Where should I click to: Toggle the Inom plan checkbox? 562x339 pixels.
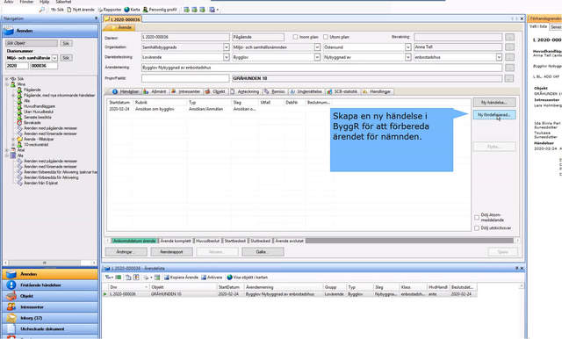pyautogui.click(x=295, y=37)
